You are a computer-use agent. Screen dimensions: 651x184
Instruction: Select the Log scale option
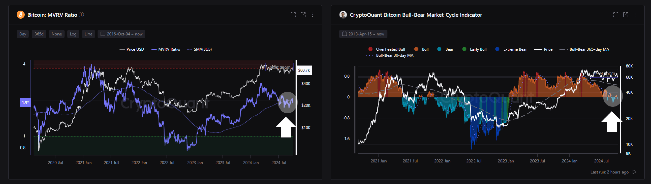[x=73, y=34]
